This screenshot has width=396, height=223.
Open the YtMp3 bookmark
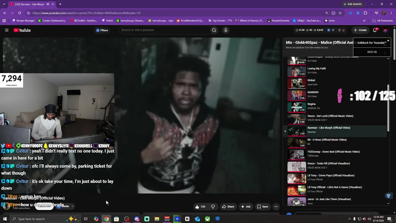click(x=307, y=21)
